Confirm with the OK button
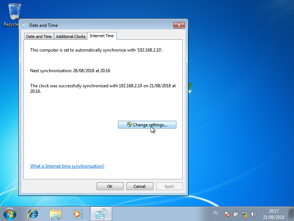The image size is (294, 221). pos(110,186)
